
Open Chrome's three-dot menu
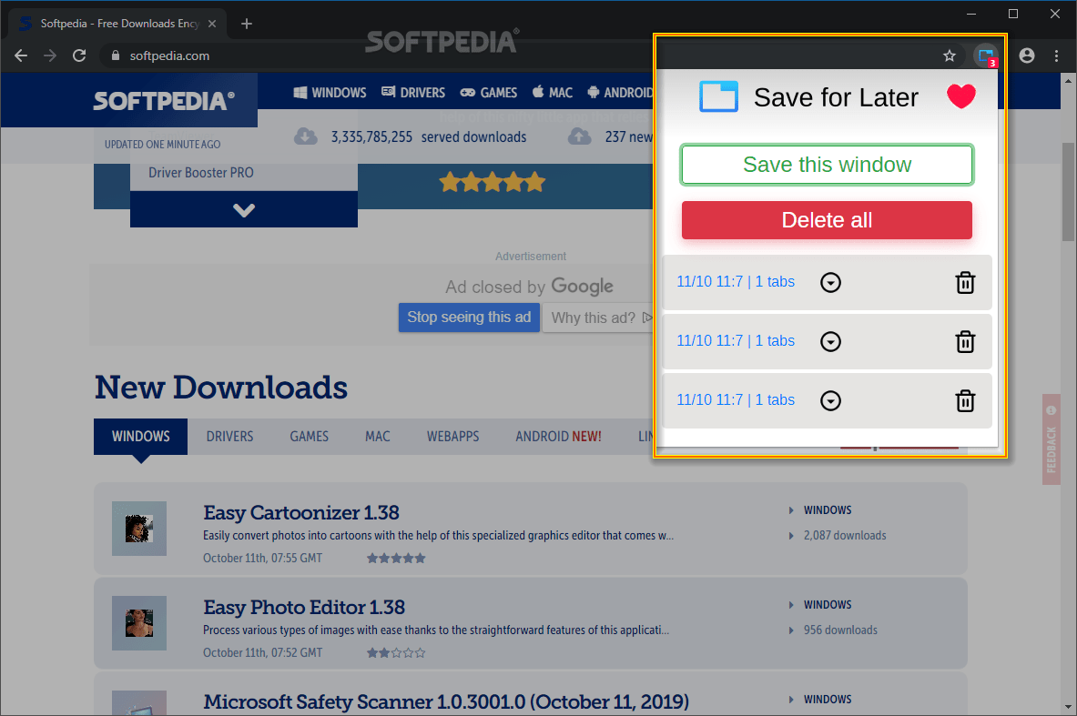click(1056, 55)
